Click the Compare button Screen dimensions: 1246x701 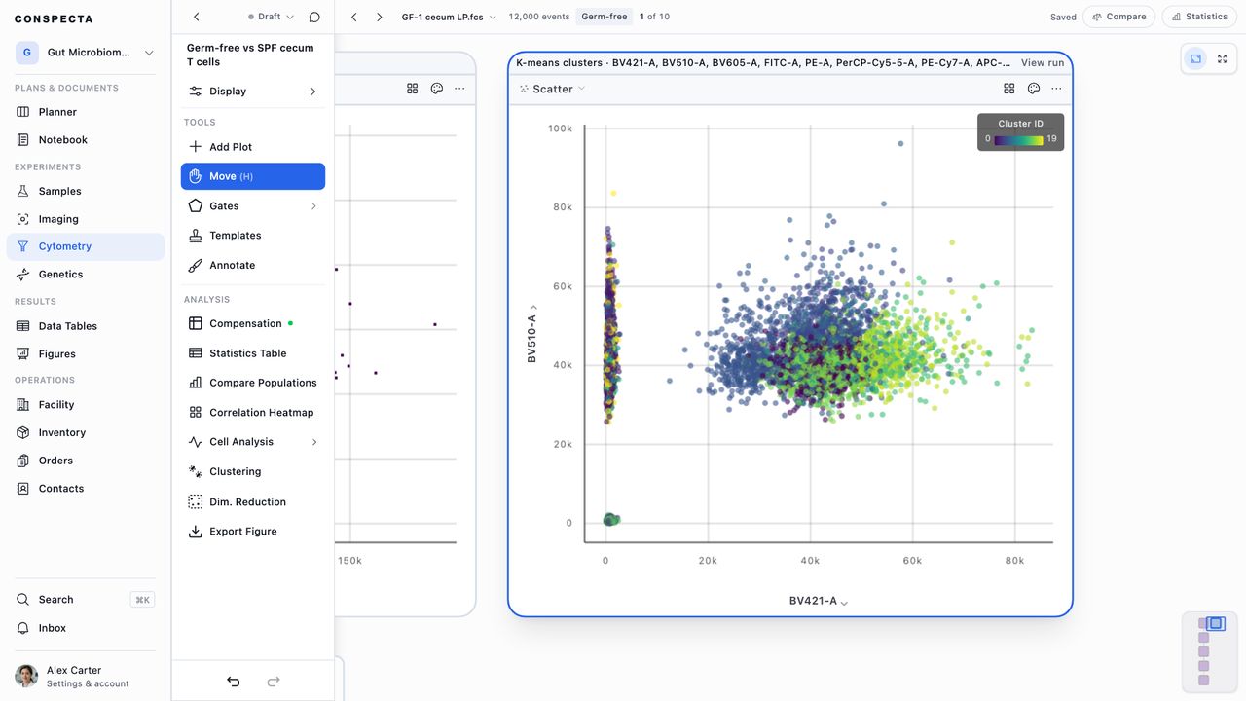point(1118,17)
